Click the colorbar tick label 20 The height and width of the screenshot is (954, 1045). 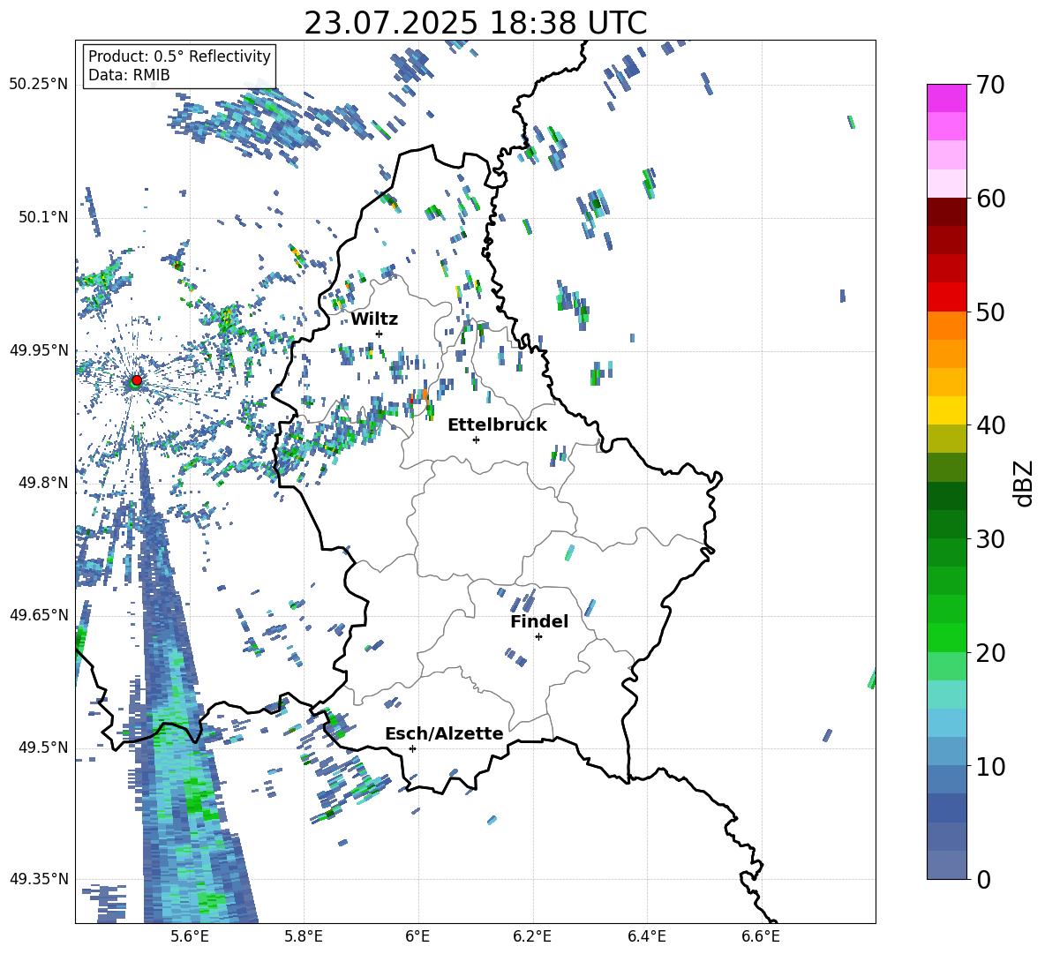[991, 653]
